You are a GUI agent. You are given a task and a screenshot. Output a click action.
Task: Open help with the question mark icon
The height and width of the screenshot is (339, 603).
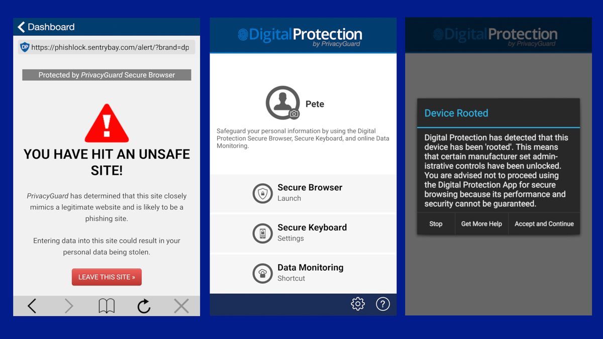(383, 304)
